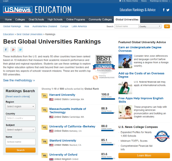Click the graduate photo thumbnail
The width and height of the screenshot is (172, 161).
coord(125,61)
